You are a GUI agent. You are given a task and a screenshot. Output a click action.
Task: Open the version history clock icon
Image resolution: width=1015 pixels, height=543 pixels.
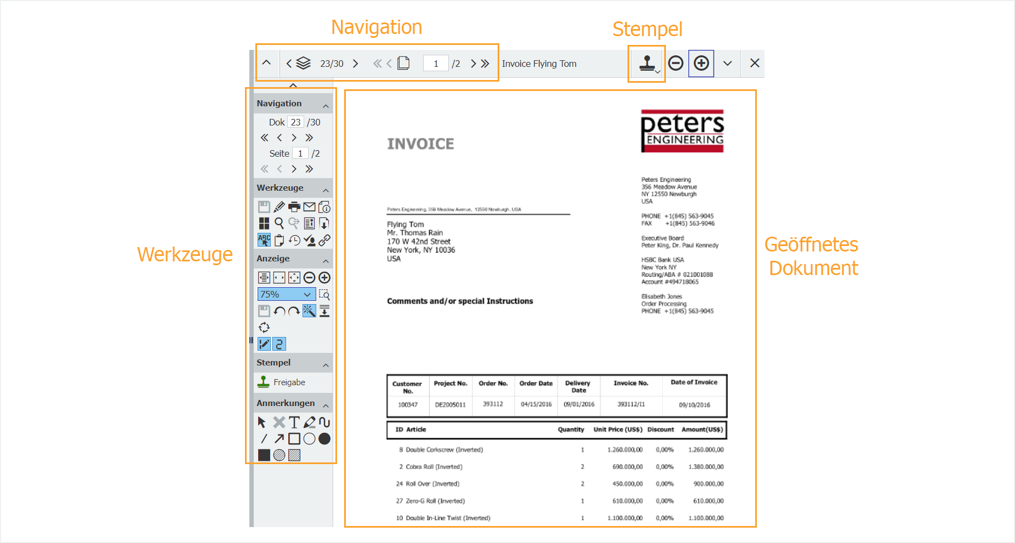point(294,239)
